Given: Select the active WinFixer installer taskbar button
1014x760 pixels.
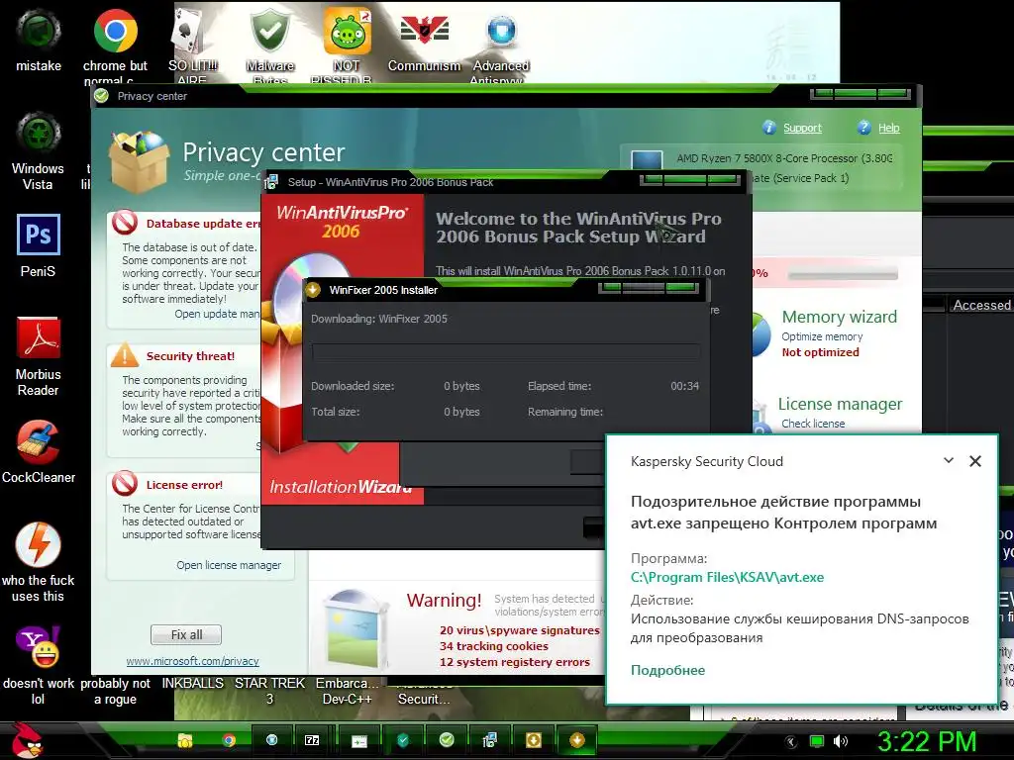Looking at the screenshot, I should point(577,740).
